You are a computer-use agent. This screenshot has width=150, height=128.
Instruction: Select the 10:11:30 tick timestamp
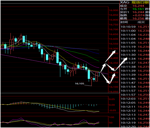click(128, 55)
